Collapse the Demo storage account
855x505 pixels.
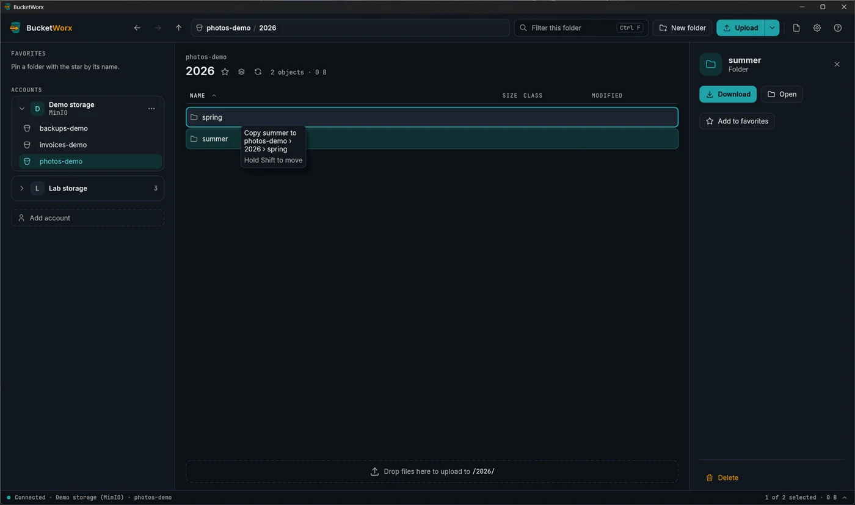point(21,109)
